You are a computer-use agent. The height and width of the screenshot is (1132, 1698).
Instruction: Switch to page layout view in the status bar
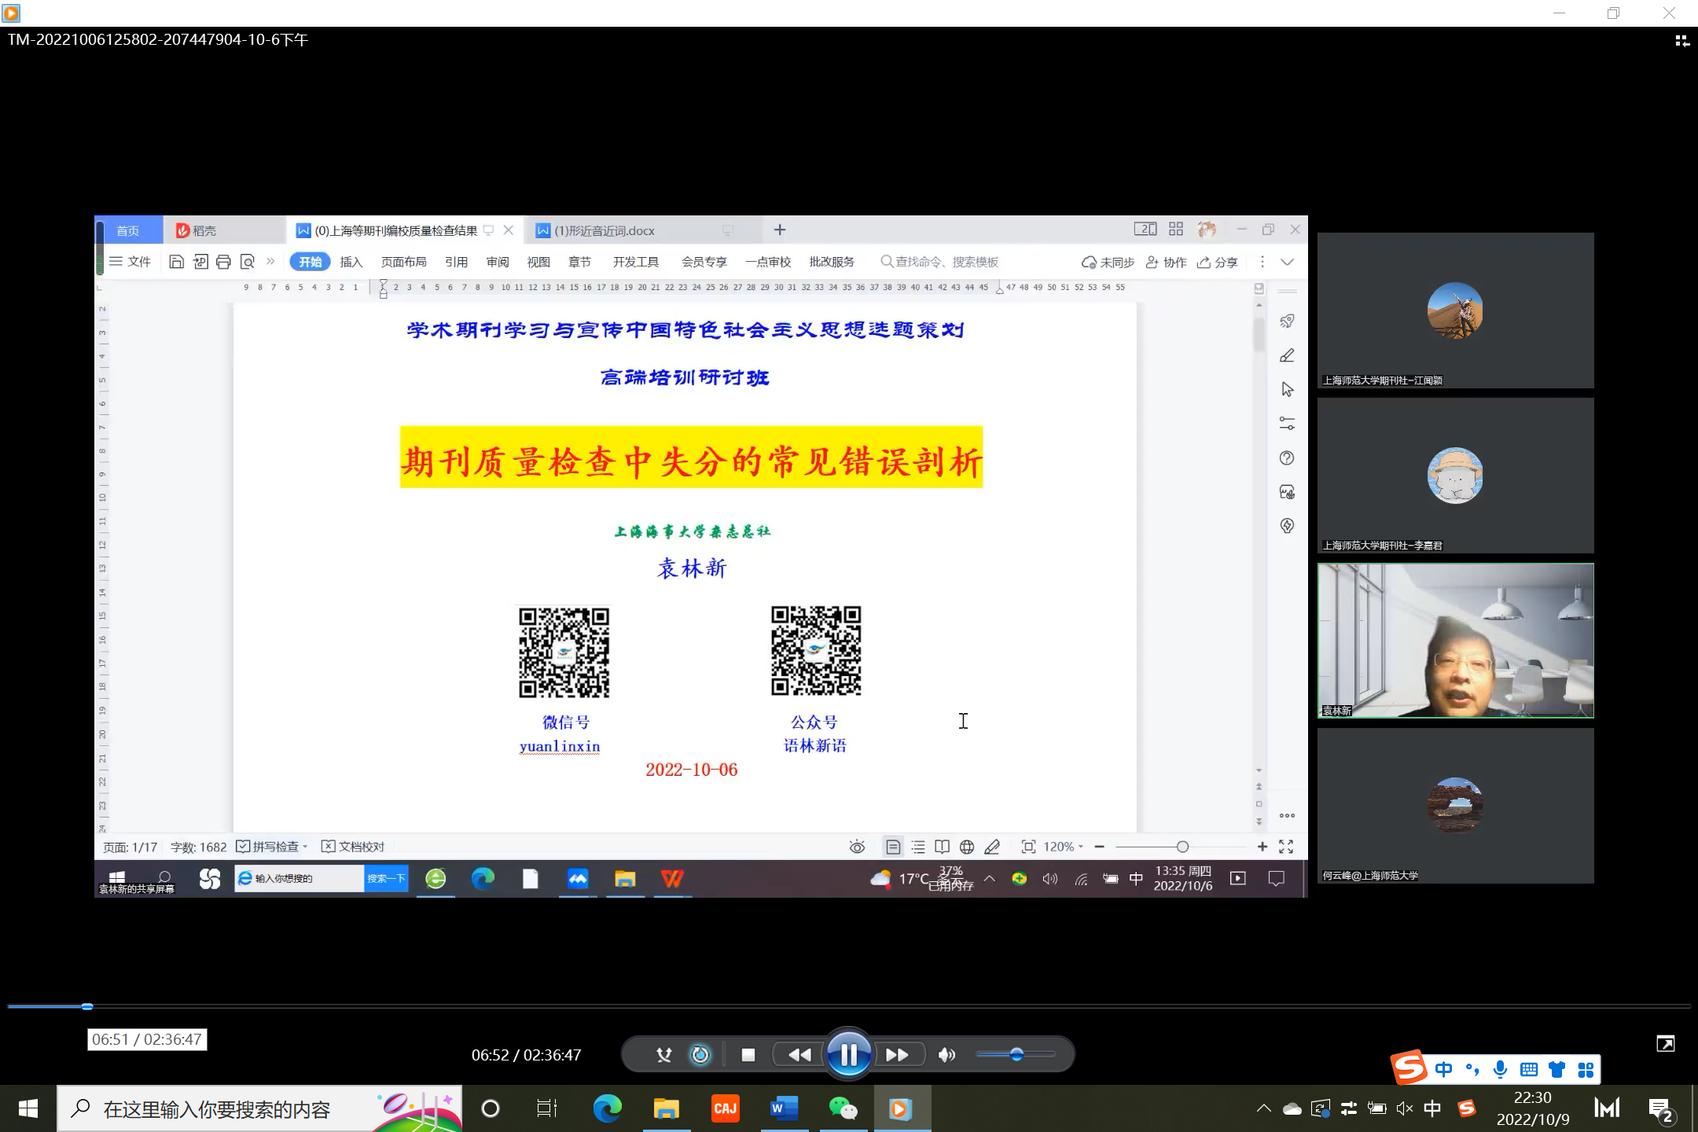tap(893, 847)
